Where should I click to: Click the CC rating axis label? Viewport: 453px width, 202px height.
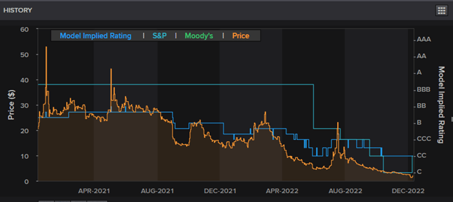(422, 156)
